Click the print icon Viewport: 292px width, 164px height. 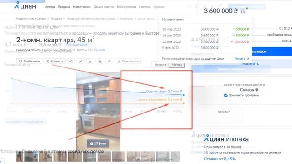coord(100,61)
